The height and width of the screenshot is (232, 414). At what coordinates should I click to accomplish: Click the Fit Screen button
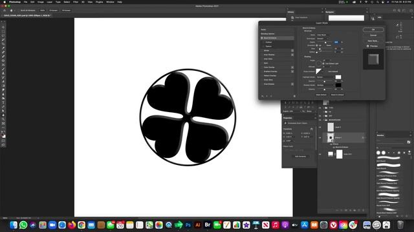[x=53, y=10]
